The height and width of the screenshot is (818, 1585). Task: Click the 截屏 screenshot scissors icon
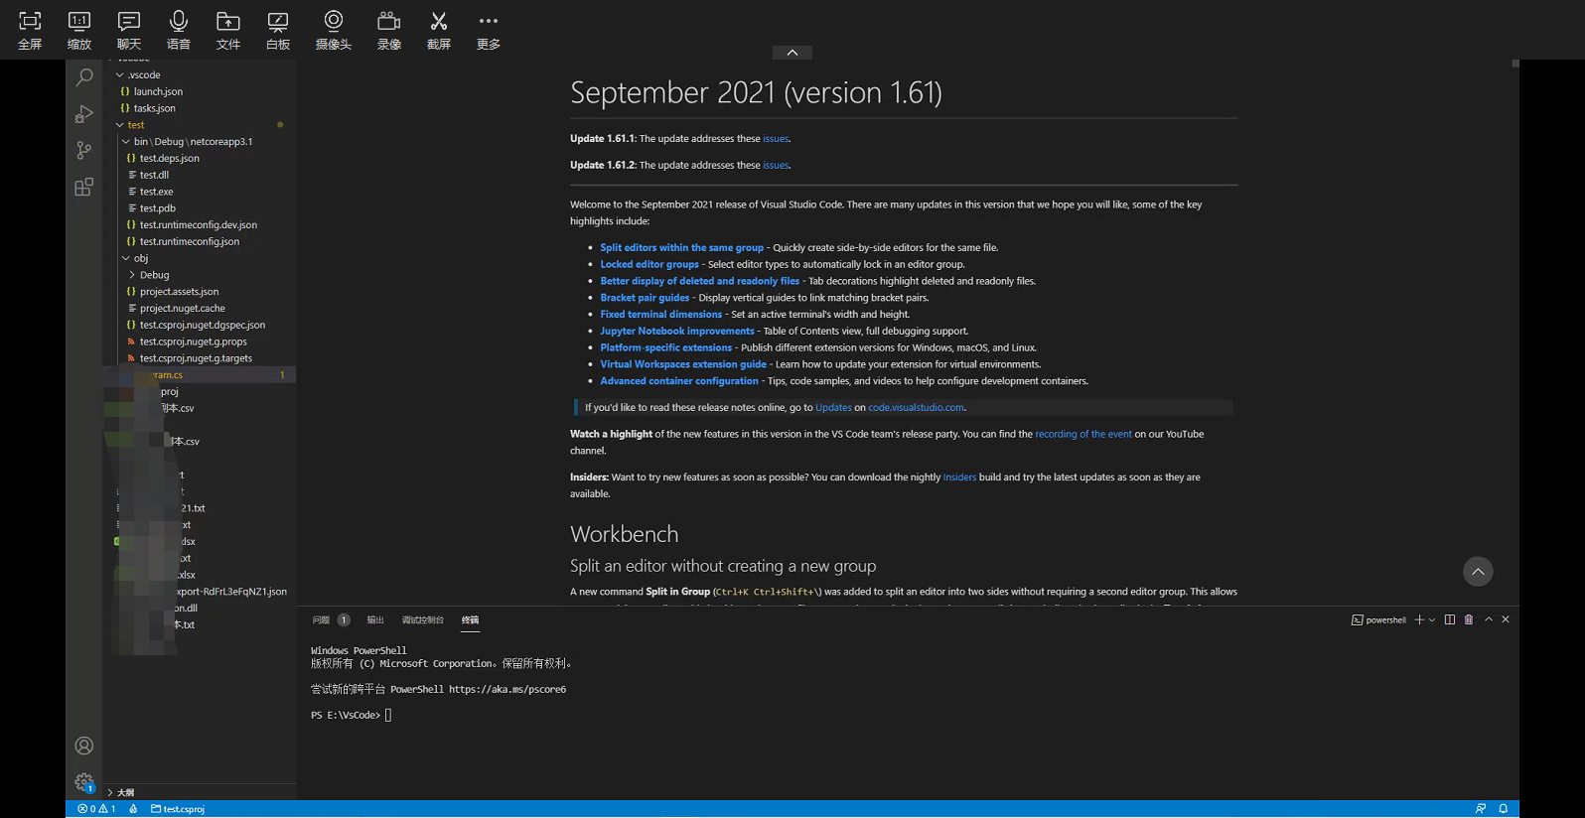(439, 30)
